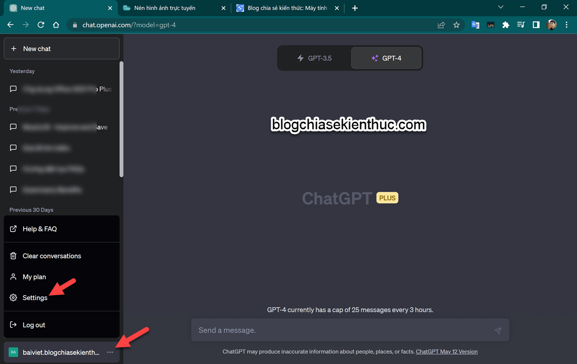Open the tab search chevron in title bar
Screen dimensions: 577x364
pyautogui.click(x=501, y=7)
